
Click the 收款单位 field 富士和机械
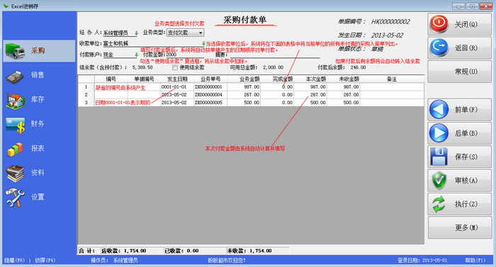tap(152, 44)
